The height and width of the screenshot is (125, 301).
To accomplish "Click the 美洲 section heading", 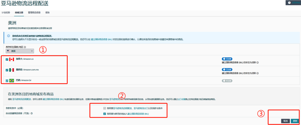I will [12, 23].
